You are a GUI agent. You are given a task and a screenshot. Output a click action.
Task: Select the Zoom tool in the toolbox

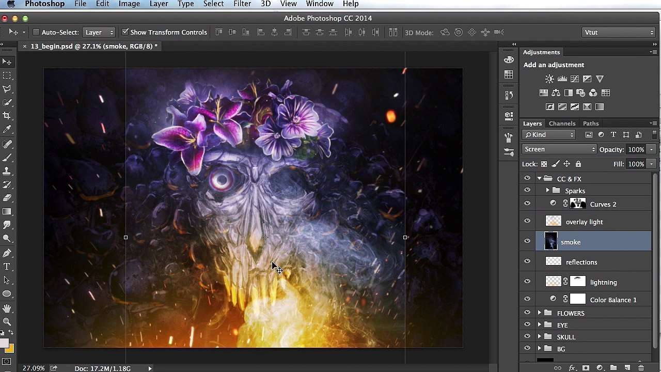(7, 321)
